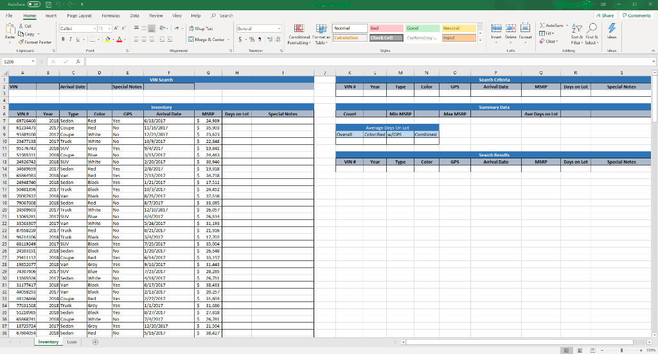Open the Fill Color dropdown arrow
658x354 pixels.
(x=113, y=39)
